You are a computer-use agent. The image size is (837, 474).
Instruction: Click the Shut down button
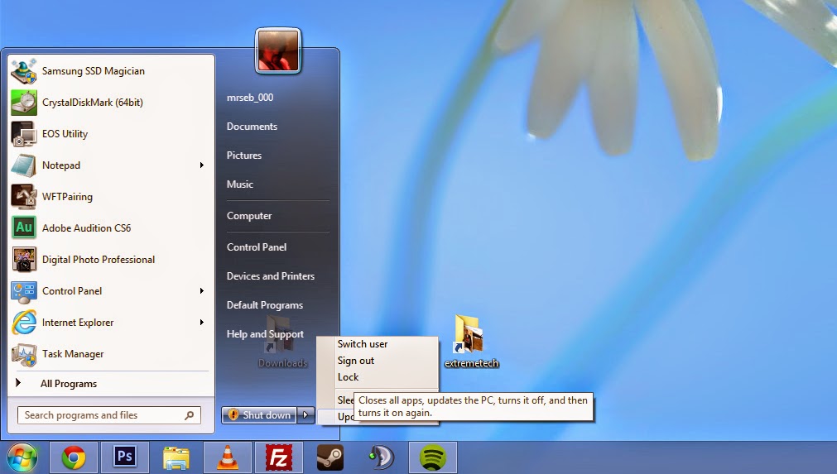click(259, 414)
